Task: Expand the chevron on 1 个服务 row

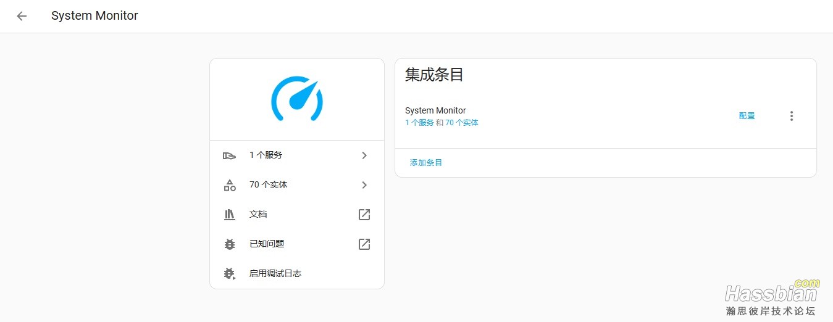Action: tap(364, 155)
